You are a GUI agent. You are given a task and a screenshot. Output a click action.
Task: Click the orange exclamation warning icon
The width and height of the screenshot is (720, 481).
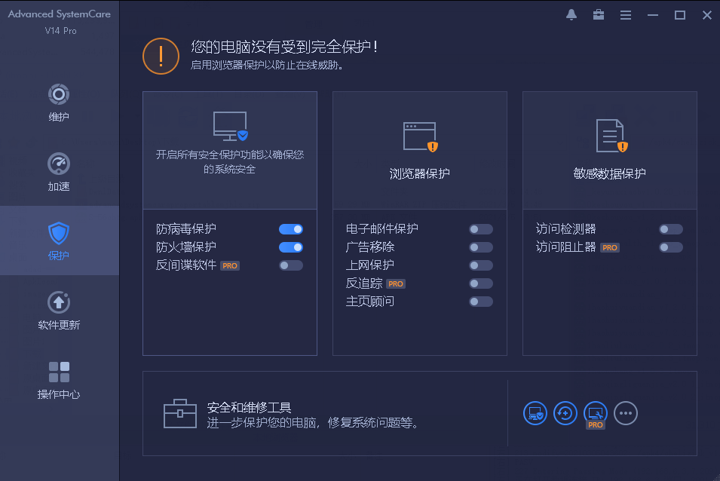coord(161,56)
